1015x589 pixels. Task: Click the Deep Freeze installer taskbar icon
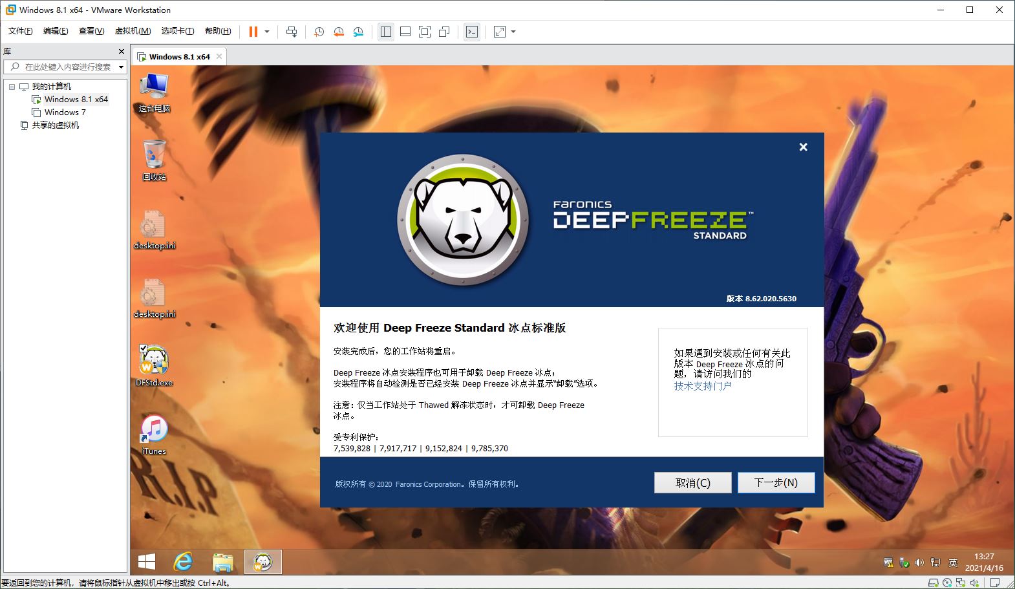click(x=262, y=562)
